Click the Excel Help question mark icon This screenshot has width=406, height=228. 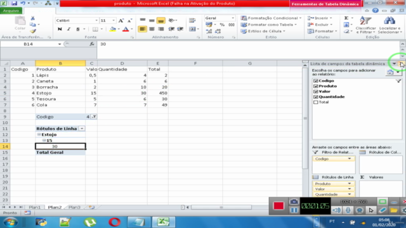376,11
